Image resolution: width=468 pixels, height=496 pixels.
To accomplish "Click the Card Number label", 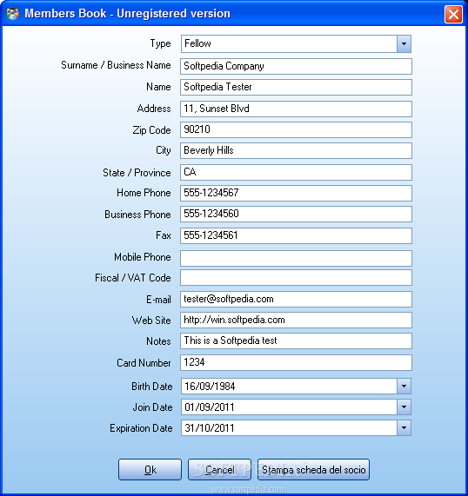I will coord(144,363).
